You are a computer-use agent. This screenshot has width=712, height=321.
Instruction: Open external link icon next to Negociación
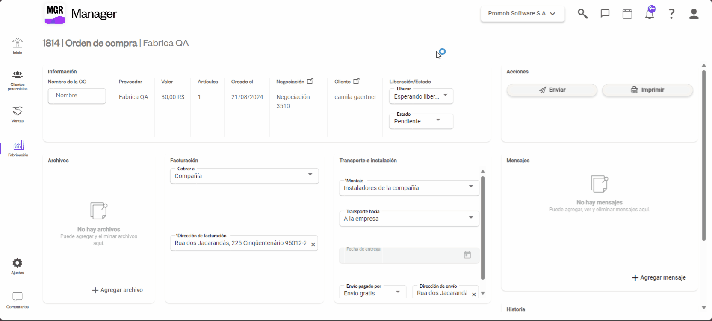(x=310, y=81)
